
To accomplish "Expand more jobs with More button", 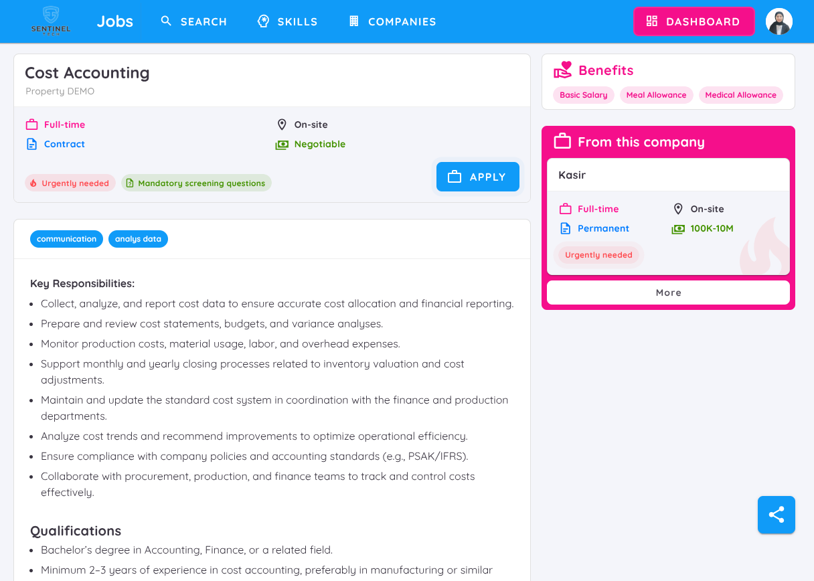I will tap(668, 293).
